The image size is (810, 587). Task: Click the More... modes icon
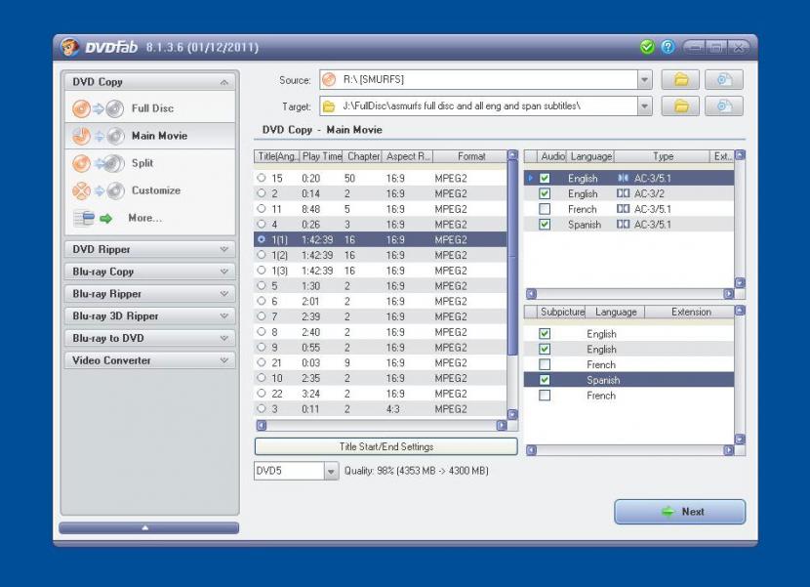tap(93, 218)
